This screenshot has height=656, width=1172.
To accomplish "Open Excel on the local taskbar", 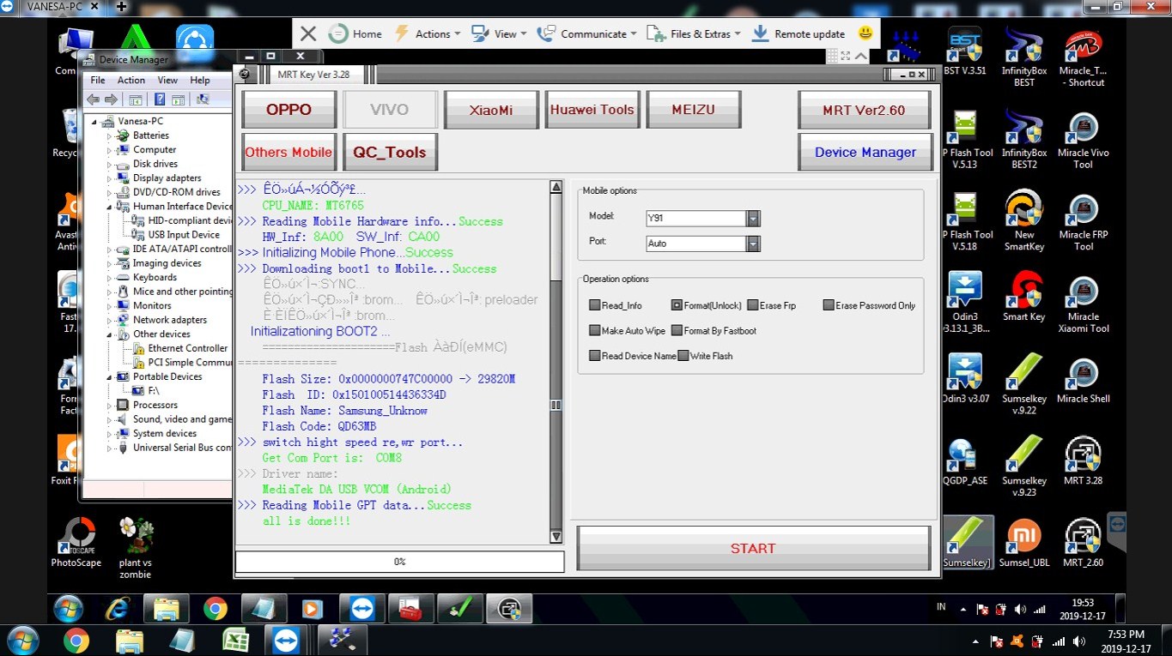I will point(235,641).
